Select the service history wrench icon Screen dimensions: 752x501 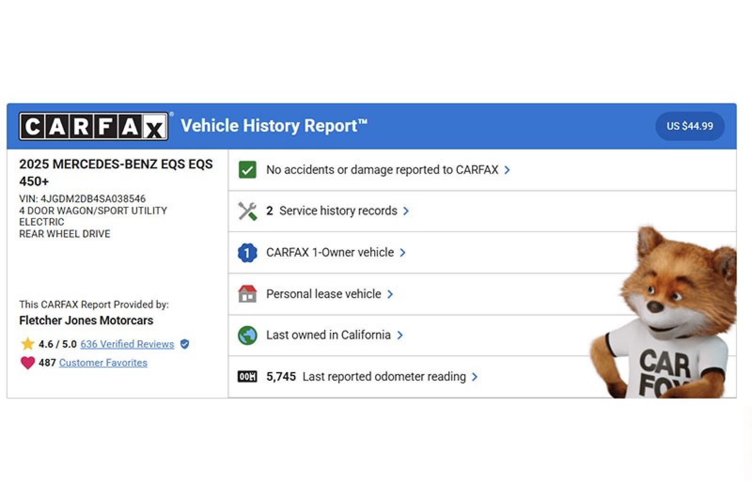[248, 211]
